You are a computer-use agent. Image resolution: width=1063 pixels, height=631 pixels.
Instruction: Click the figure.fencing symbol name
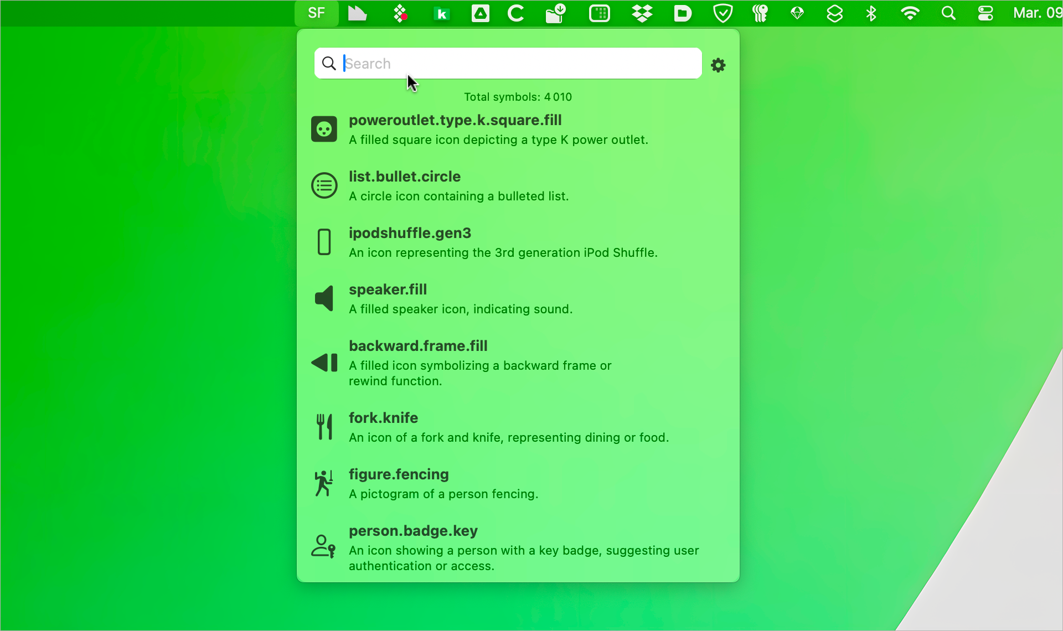399,474
